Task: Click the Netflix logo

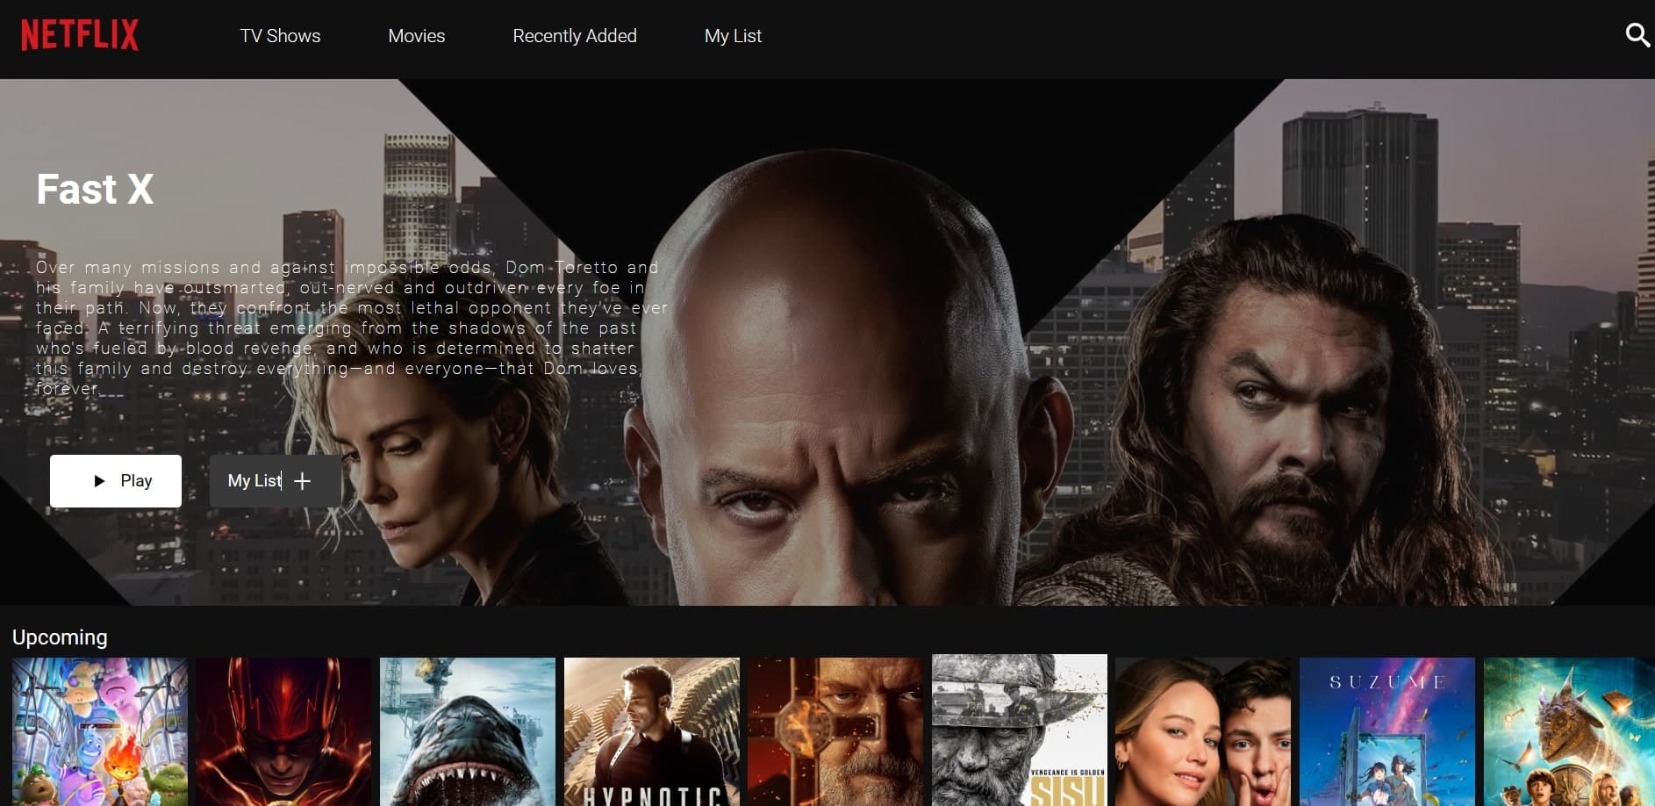Action: (80, 35)
